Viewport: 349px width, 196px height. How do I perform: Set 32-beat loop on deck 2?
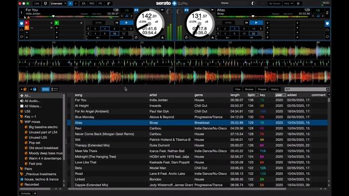click(x=253, y=34)
